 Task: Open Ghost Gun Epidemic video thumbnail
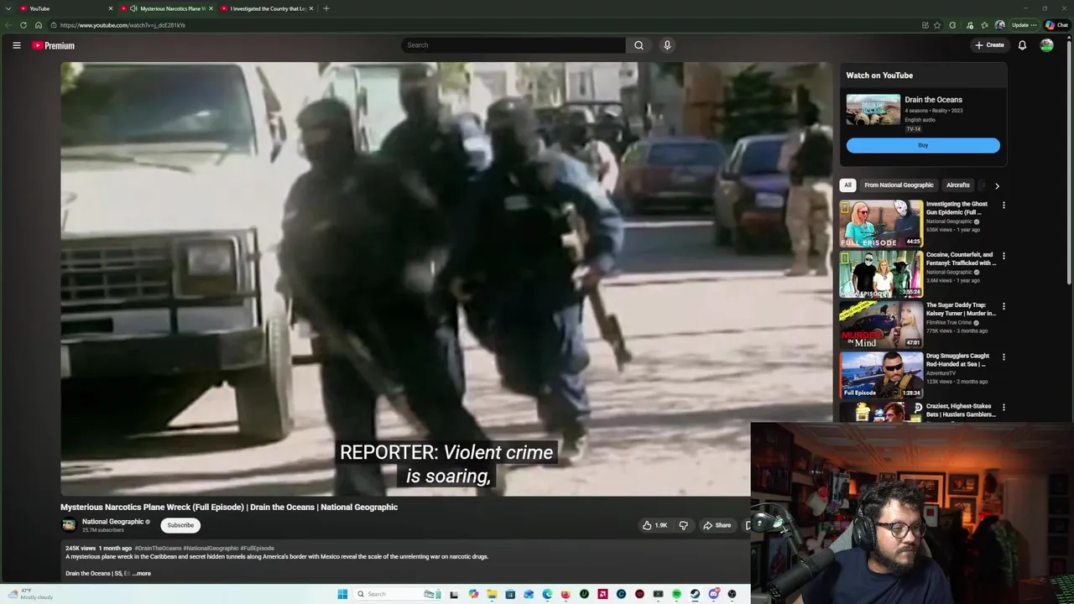[881, 223]
